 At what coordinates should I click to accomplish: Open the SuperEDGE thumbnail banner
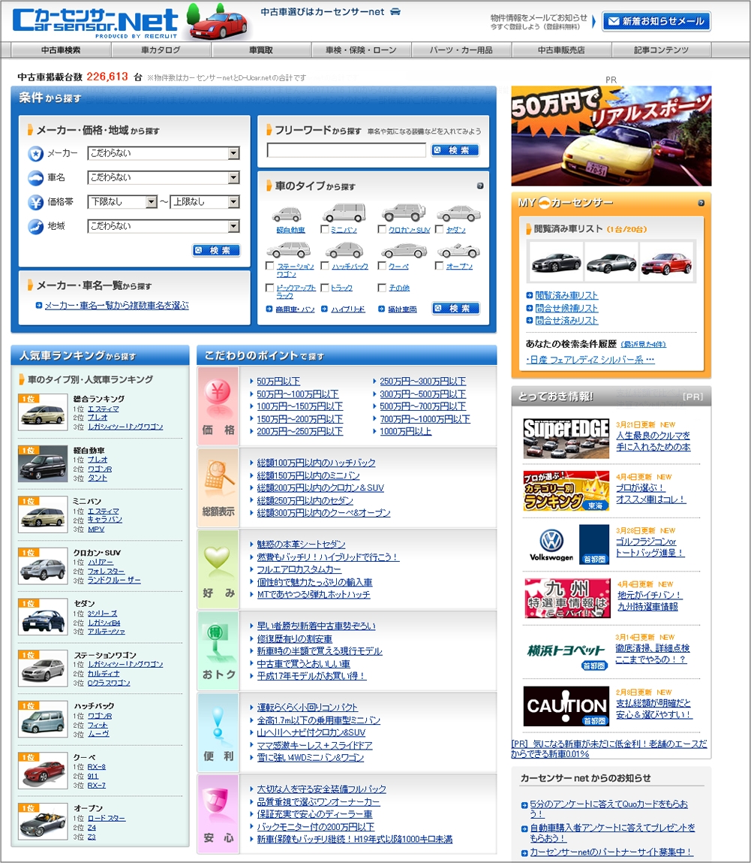[566, 437]
